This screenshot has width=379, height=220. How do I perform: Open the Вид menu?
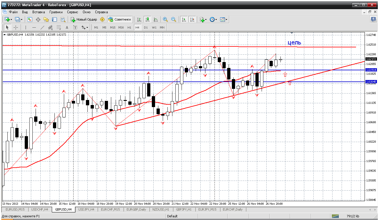click(x=25, y=12)
